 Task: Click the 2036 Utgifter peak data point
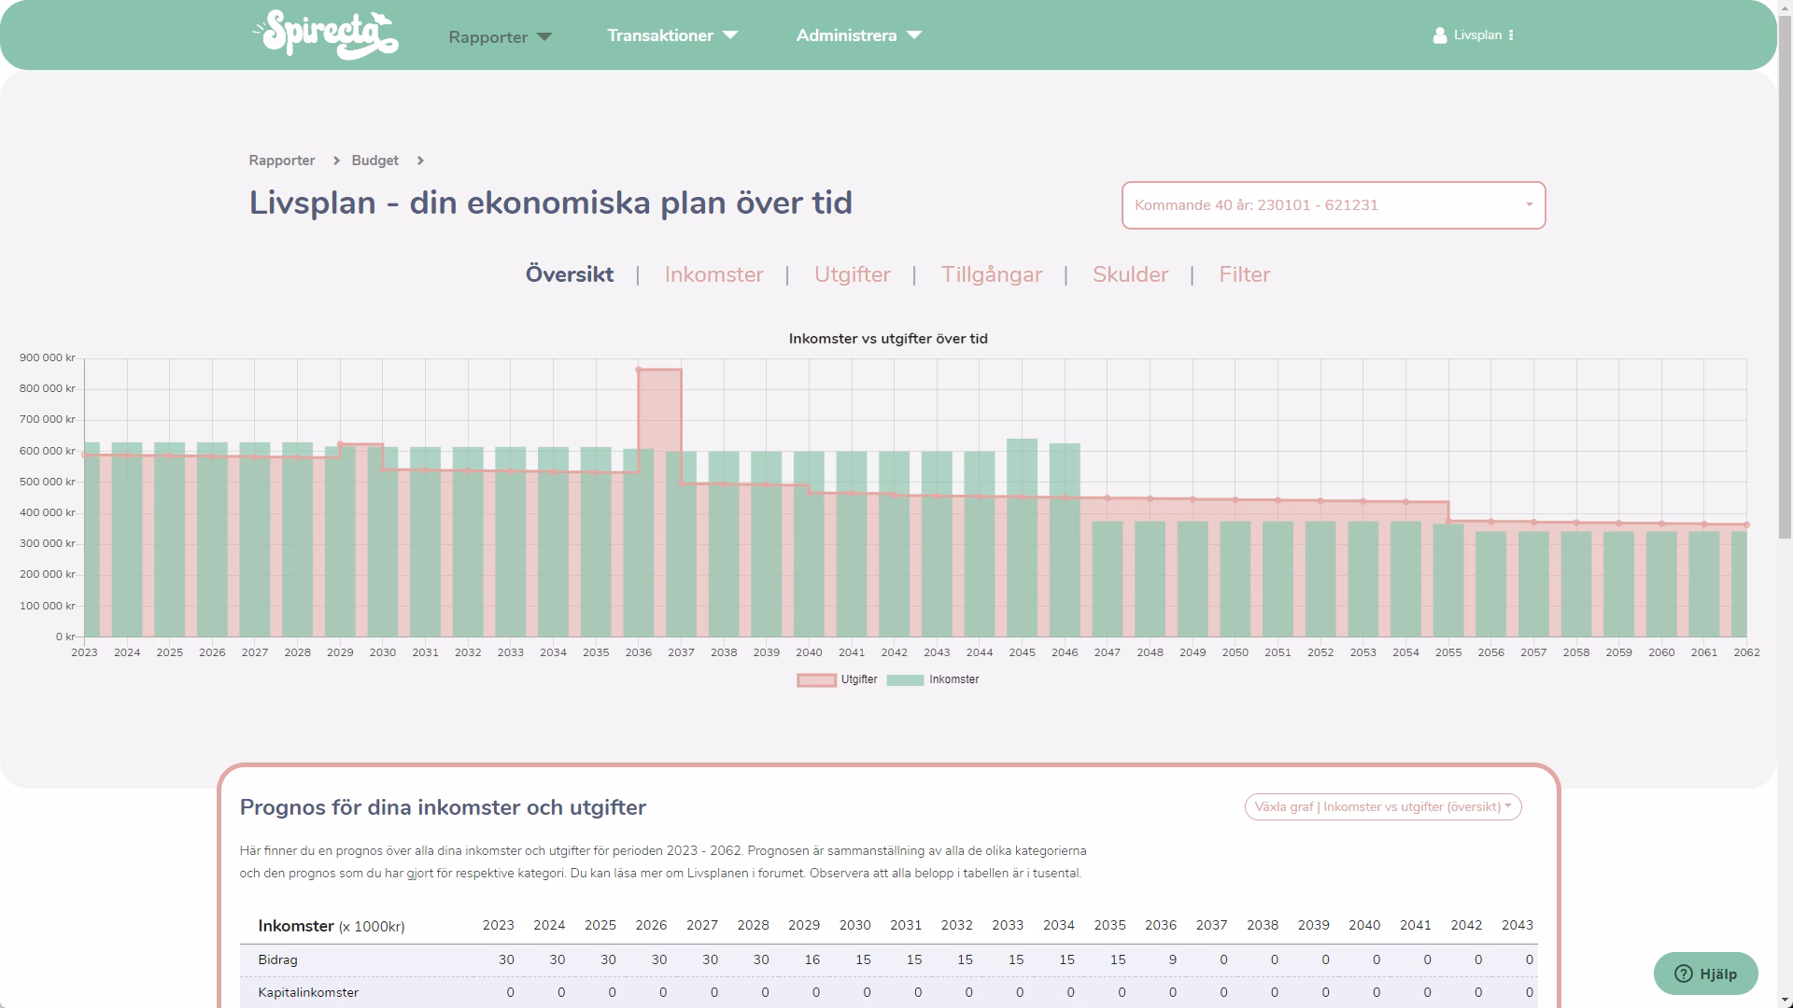639,370
